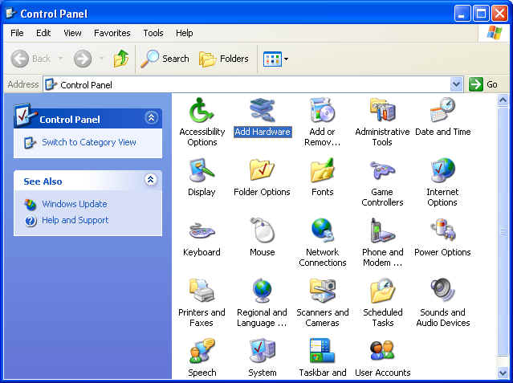Open the Scheduled Tasks icon
Image resolution: width=513 pixels, height=383 pixels.
pyautogui.click(x=382, y=291)
